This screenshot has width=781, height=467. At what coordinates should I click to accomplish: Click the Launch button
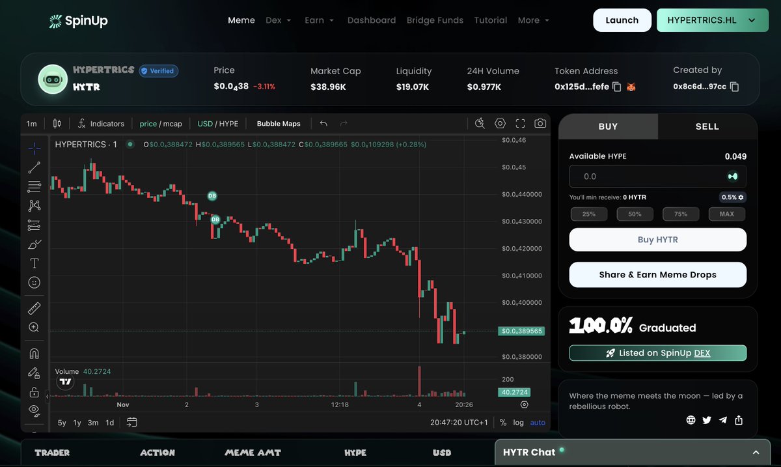(622, 20)
